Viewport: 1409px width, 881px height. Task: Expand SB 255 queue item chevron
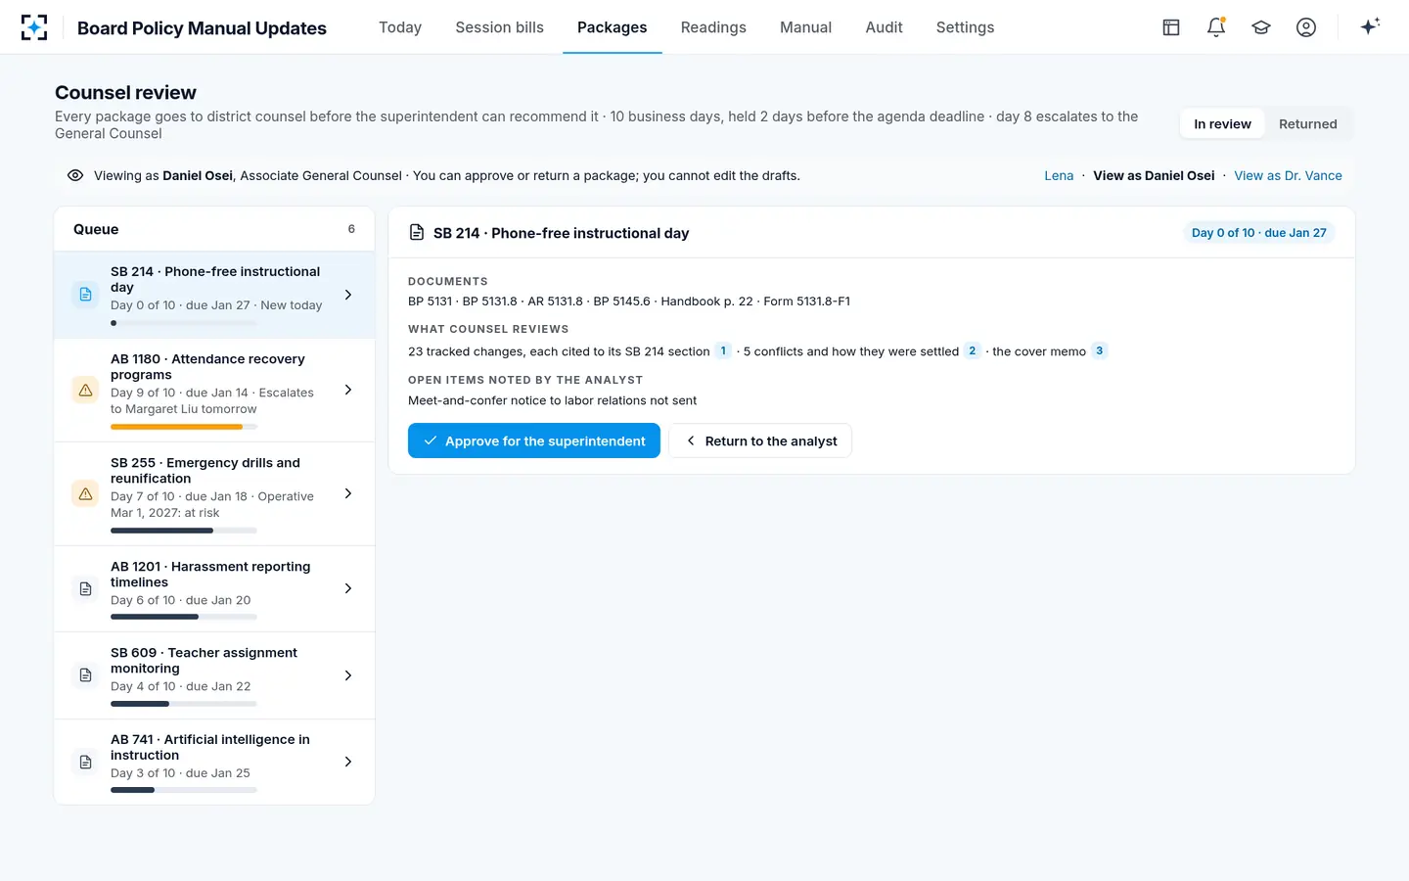[x=348, y=493]
